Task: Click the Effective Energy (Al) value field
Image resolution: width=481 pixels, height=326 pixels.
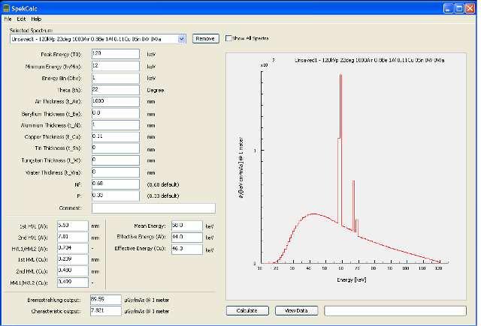Action: coord(187,238)
